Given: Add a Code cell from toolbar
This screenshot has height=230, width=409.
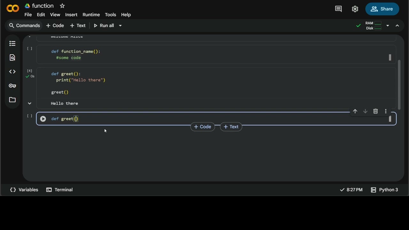Looking at the screenshot, I should point(55,26).
